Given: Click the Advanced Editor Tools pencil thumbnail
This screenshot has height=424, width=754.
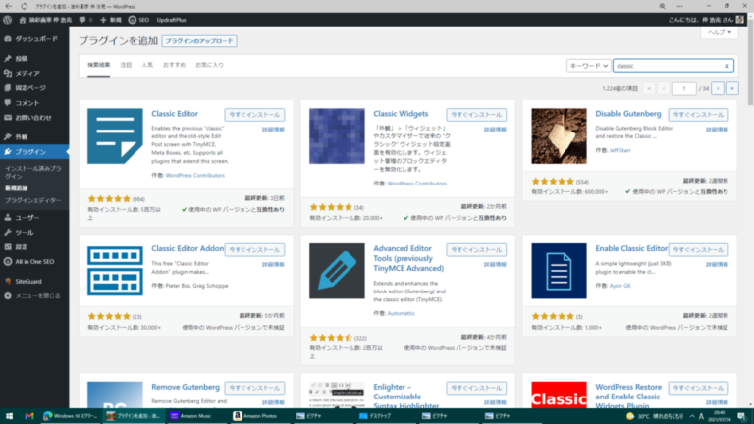Looking at the screenshot, I should pyautogui.click(x=337, y=271).
